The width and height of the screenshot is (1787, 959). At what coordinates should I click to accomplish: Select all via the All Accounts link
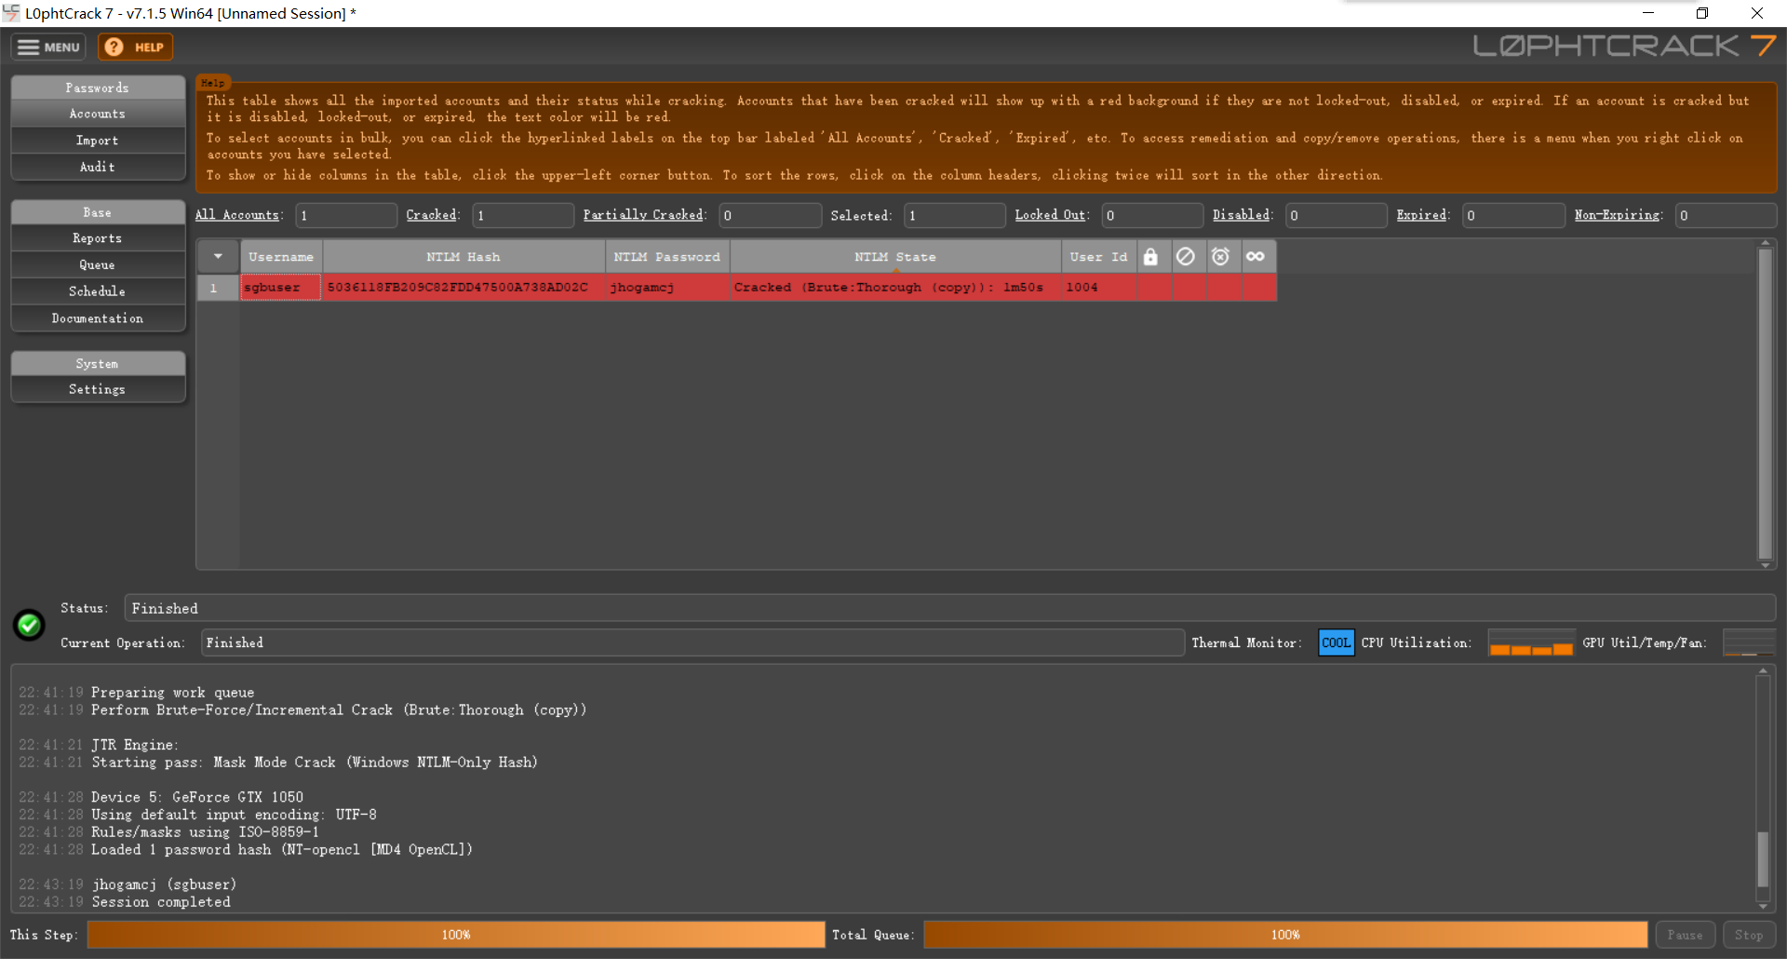[x=238, y=215]
